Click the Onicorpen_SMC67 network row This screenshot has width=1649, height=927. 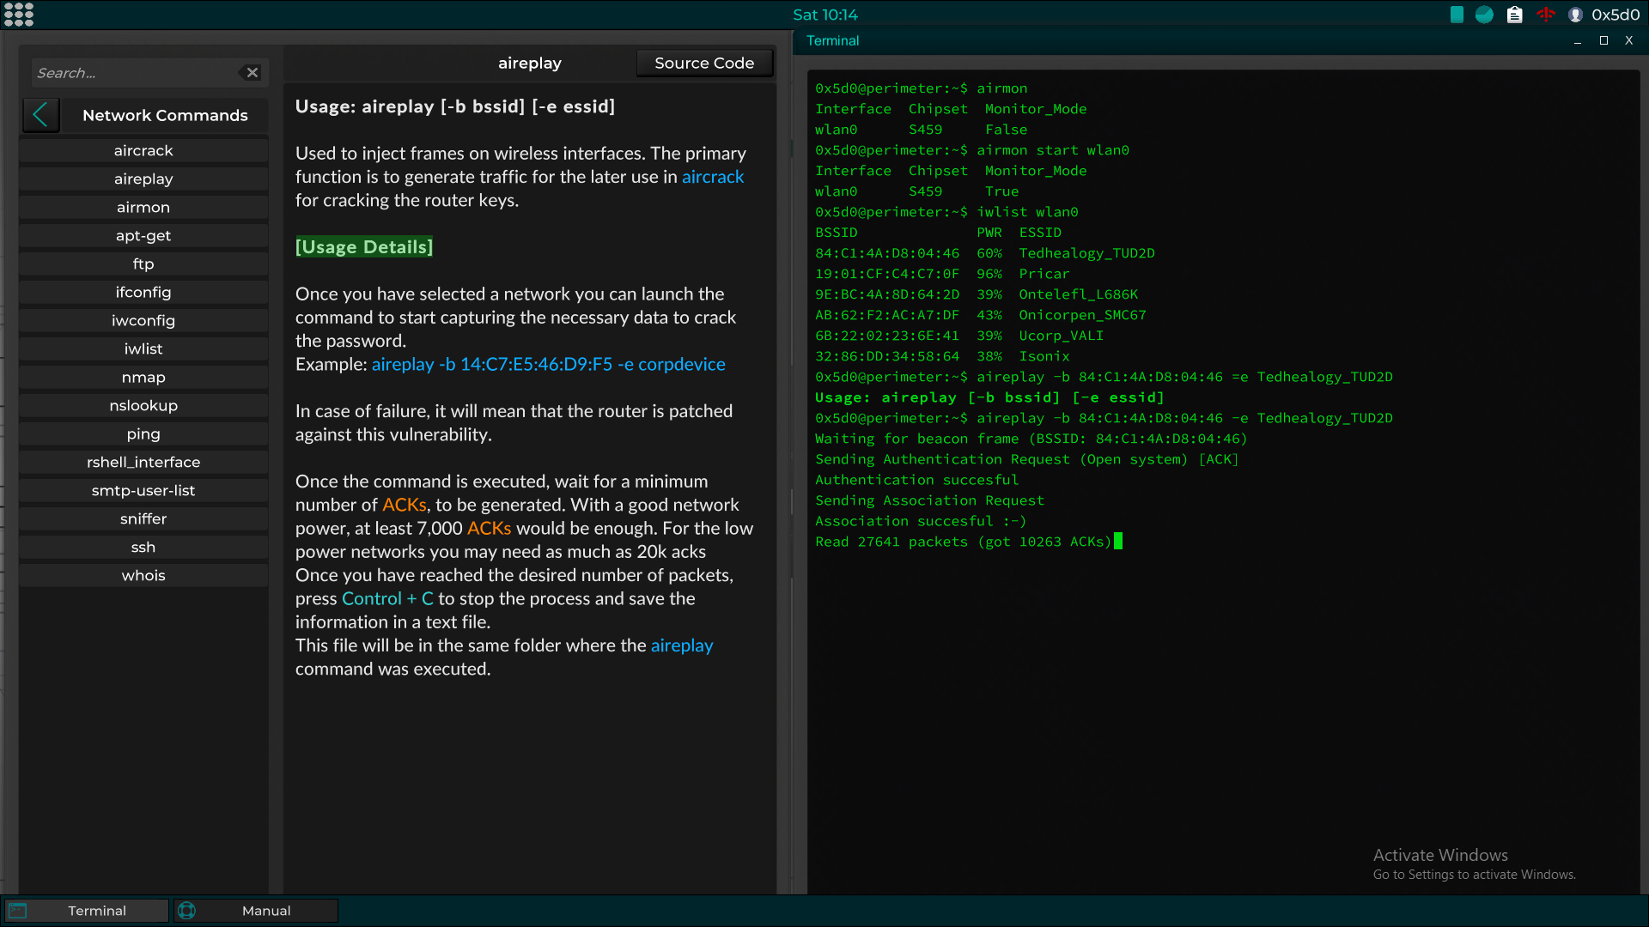(x=981, y=315)
